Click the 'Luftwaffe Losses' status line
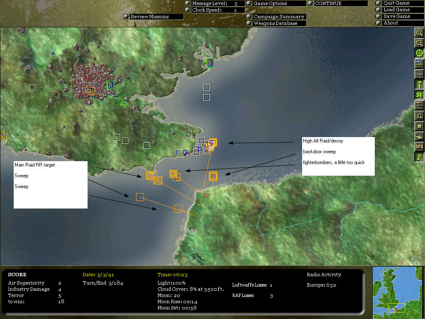 click(252, 285)
